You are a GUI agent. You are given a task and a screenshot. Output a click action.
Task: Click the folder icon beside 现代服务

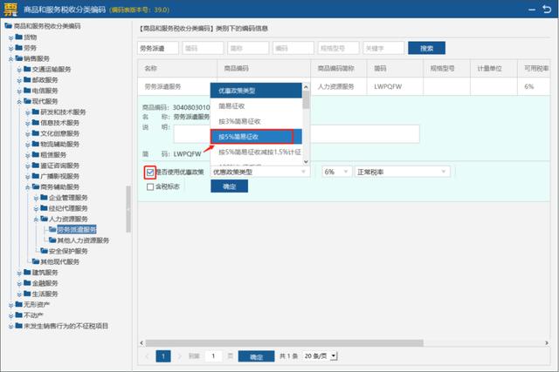27,101
